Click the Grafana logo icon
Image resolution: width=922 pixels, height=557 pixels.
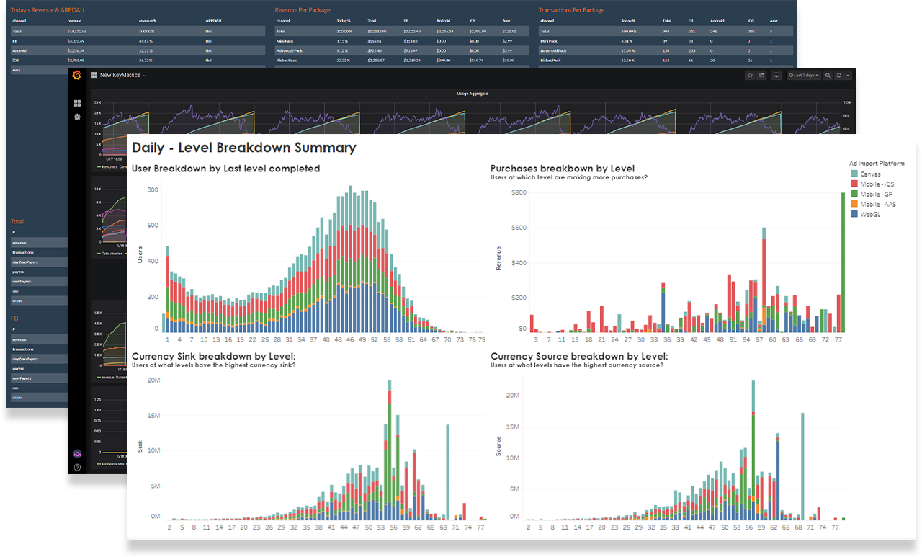pyautogui.click(x=77, y=75)
